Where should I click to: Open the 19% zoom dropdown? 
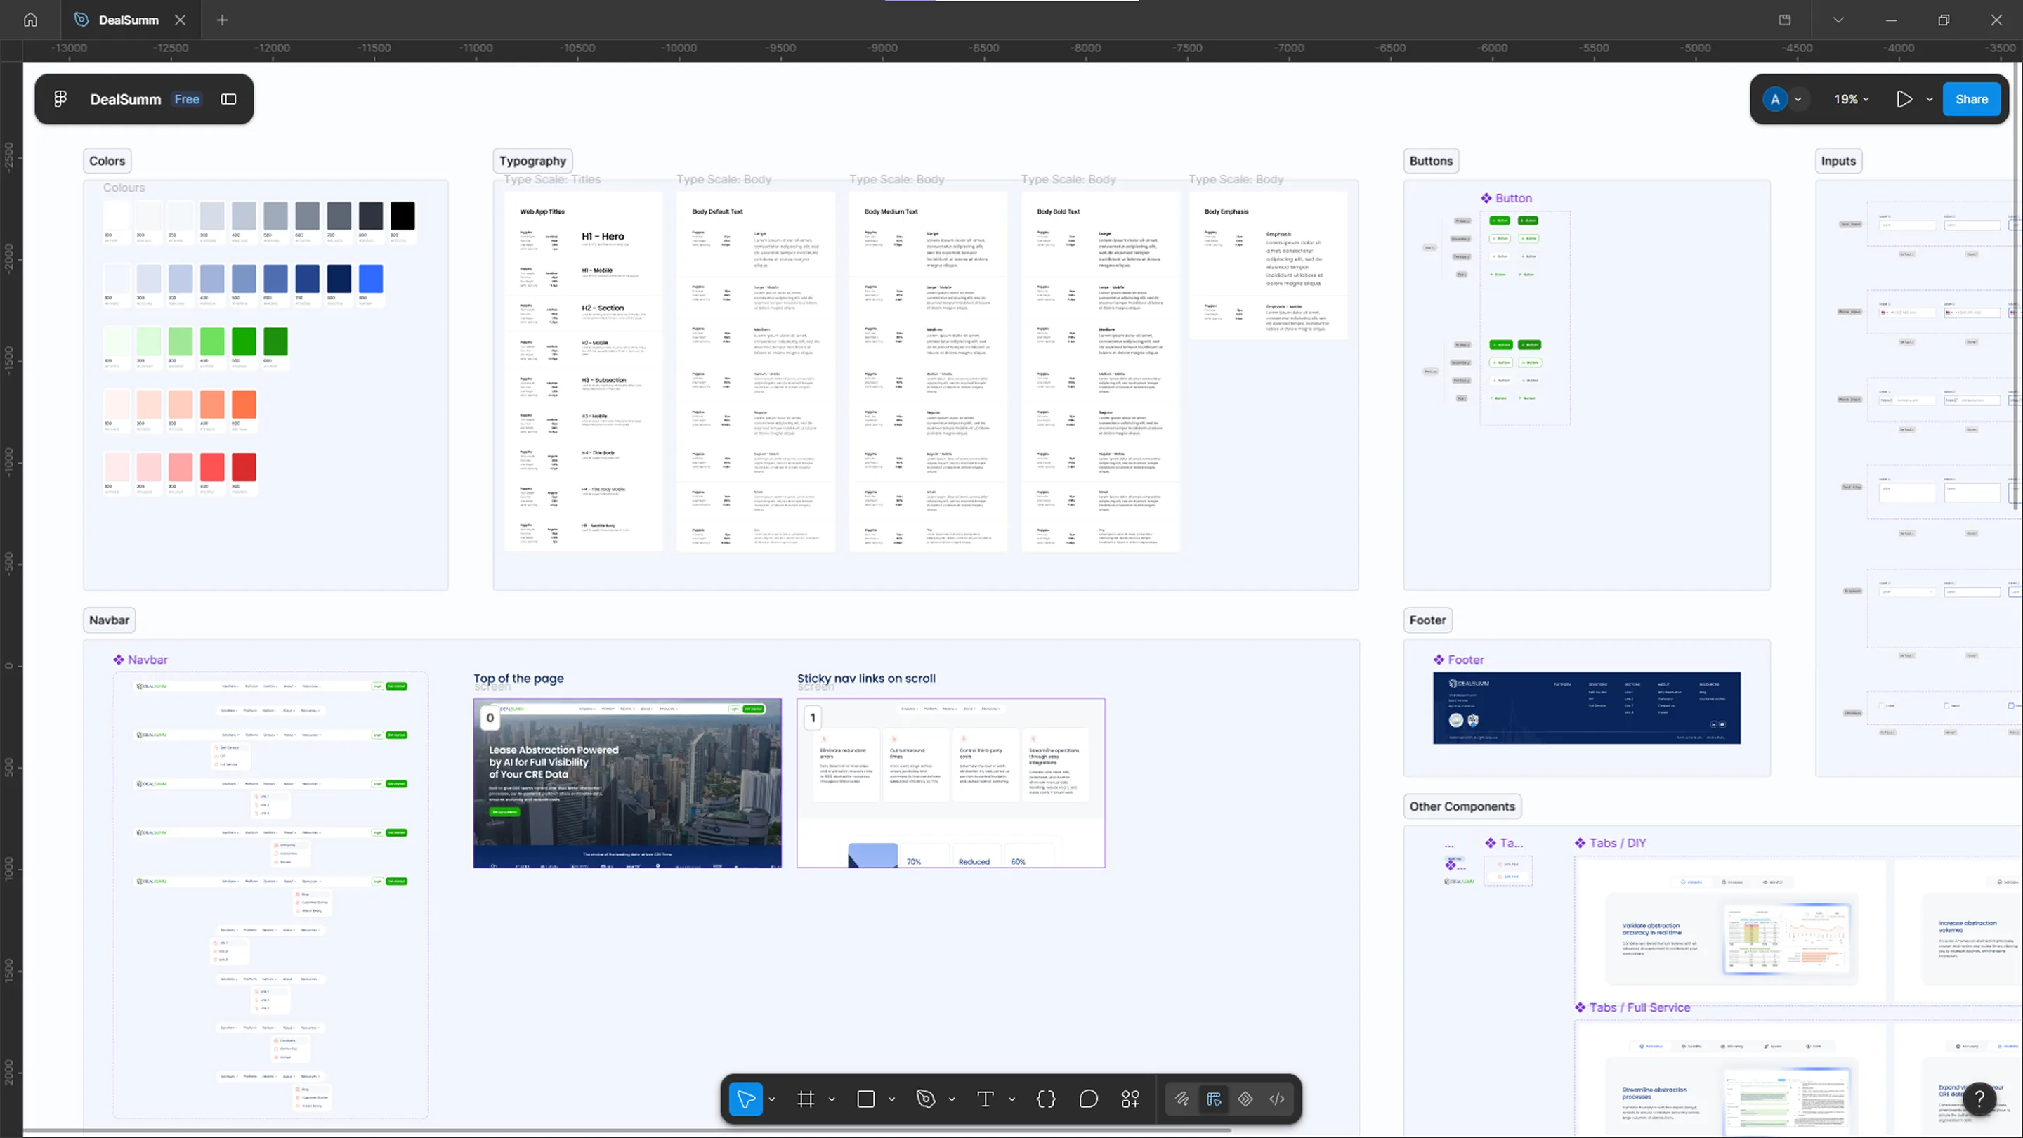point(1851,99)
